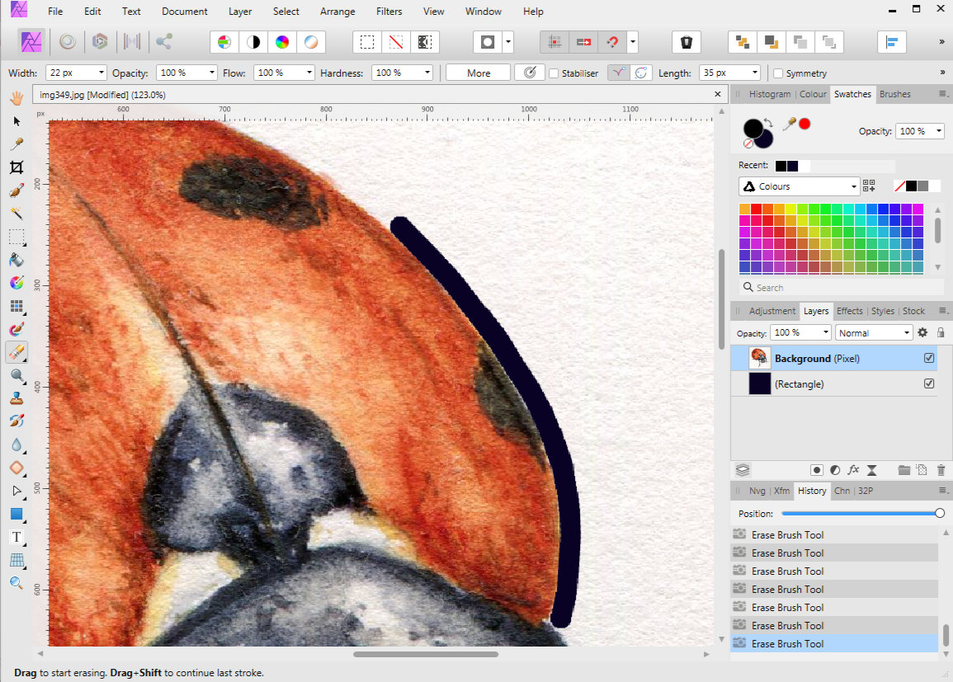Open the Swatches panel Opacity dropdown

pyautogui.click(x=938, y=131)
